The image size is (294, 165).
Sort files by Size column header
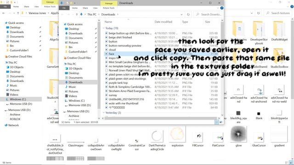pyautogui.click(x=208, y=22)
